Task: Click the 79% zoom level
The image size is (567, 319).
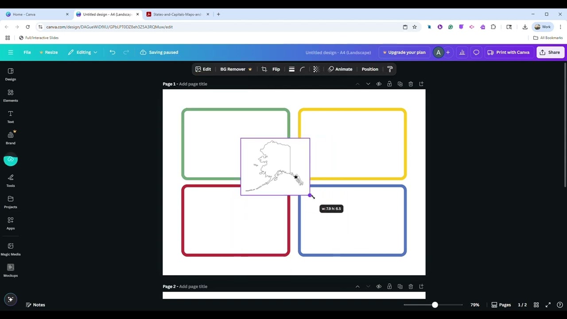Action: (x=475, y=305)
